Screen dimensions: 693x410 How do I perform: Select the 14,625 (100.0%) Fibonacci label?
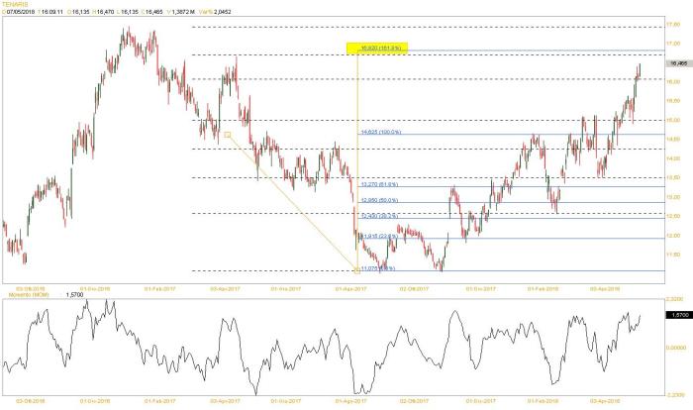pyautogui.click(x=381, y=132)
